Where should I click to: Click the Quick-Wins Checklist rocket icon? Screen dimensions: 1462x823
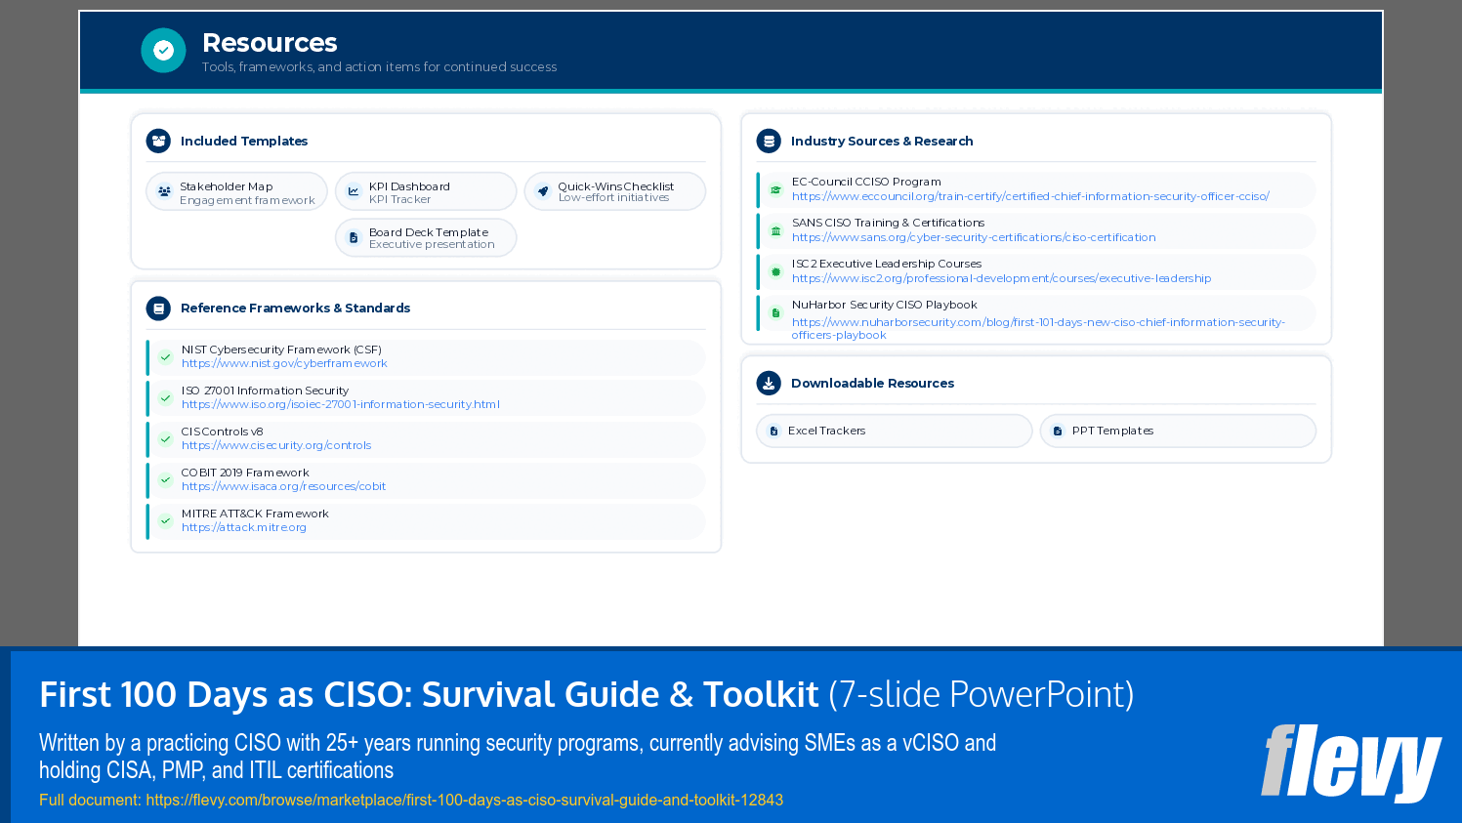543,191
